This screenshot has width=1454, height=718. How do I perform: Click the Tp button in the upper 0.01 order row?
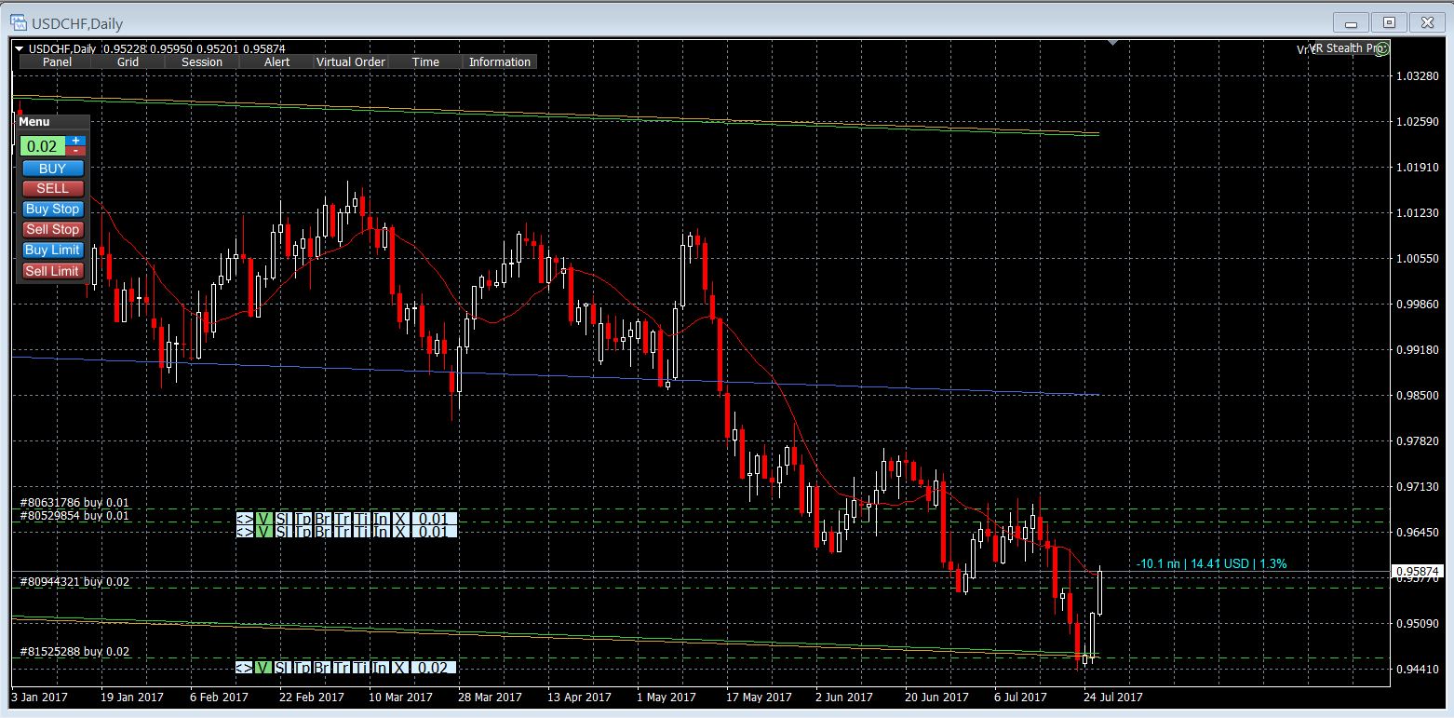303,519
